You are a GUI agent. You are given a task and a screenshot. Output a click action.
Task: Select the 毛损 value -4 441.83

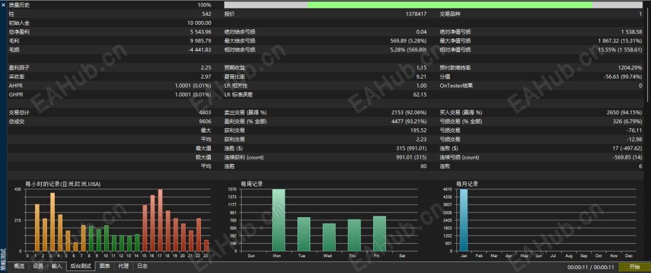pyautogui.click(x=199, y=50)
